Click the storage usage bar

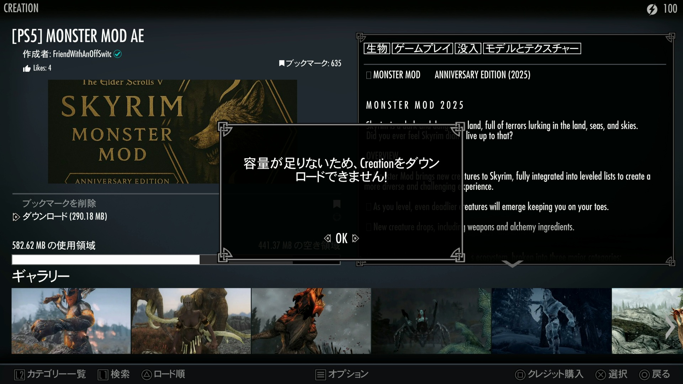[x=176, y=260]
